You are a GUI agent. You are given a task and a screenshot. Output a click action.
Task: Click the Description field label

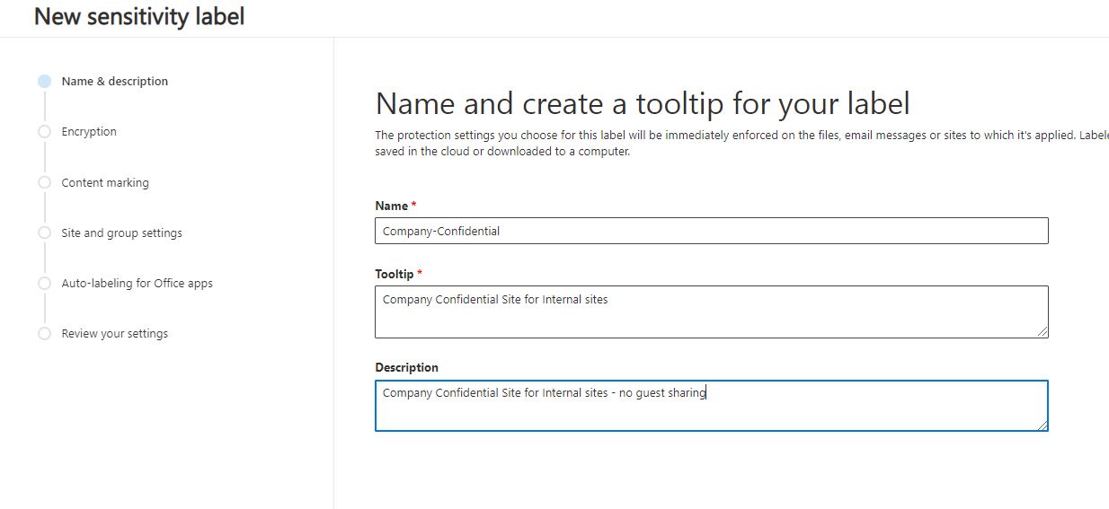[406, 367]
